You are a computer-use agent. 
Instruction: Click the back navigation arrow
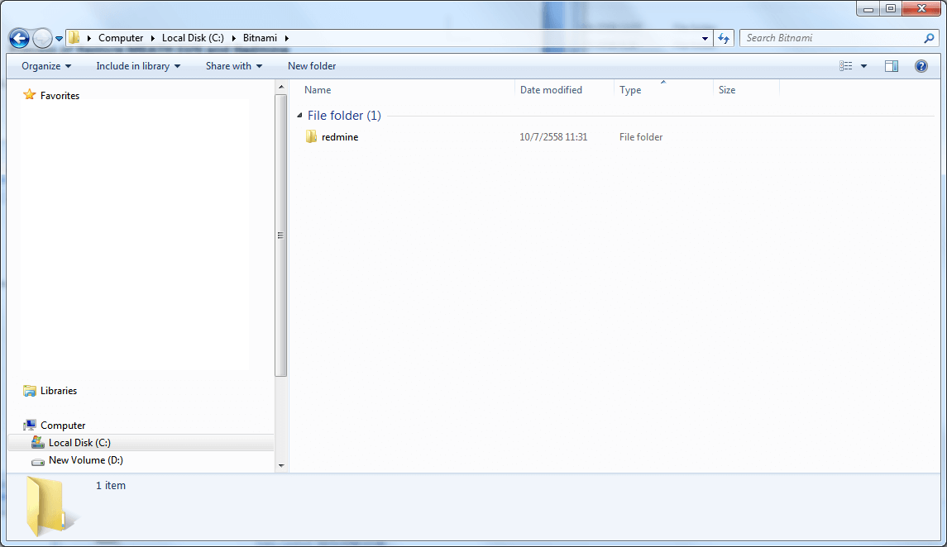18,37
